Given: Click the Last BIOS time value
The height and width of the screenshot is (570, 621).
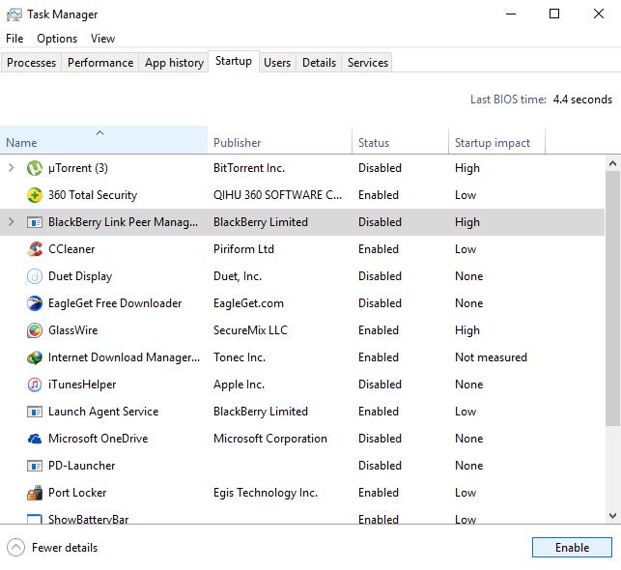Looking at the screenshot, I should 582,100.
